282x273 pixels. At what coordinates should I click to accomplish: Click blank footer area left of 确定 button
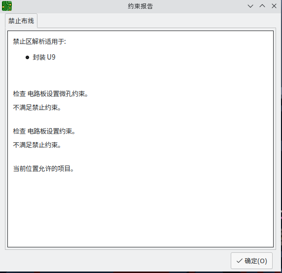coord(117,261)
